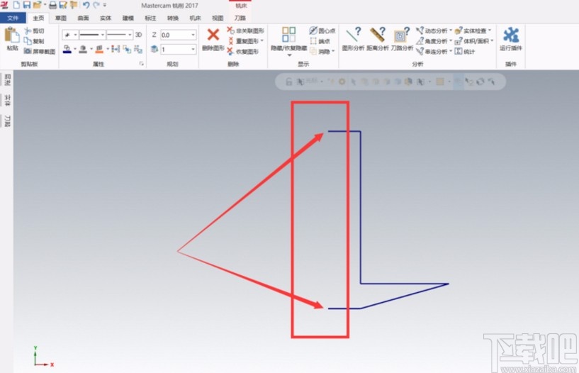Viewport: 579px width, 373px height.
Task: Expand the 体积/面积 dropdown
Action: pos(492,40)
